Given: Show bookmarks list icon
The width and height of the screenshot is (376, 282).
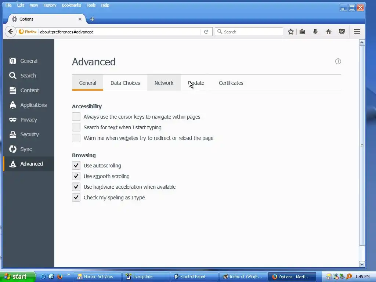Looking at the screenshot, I should (302, 32).
